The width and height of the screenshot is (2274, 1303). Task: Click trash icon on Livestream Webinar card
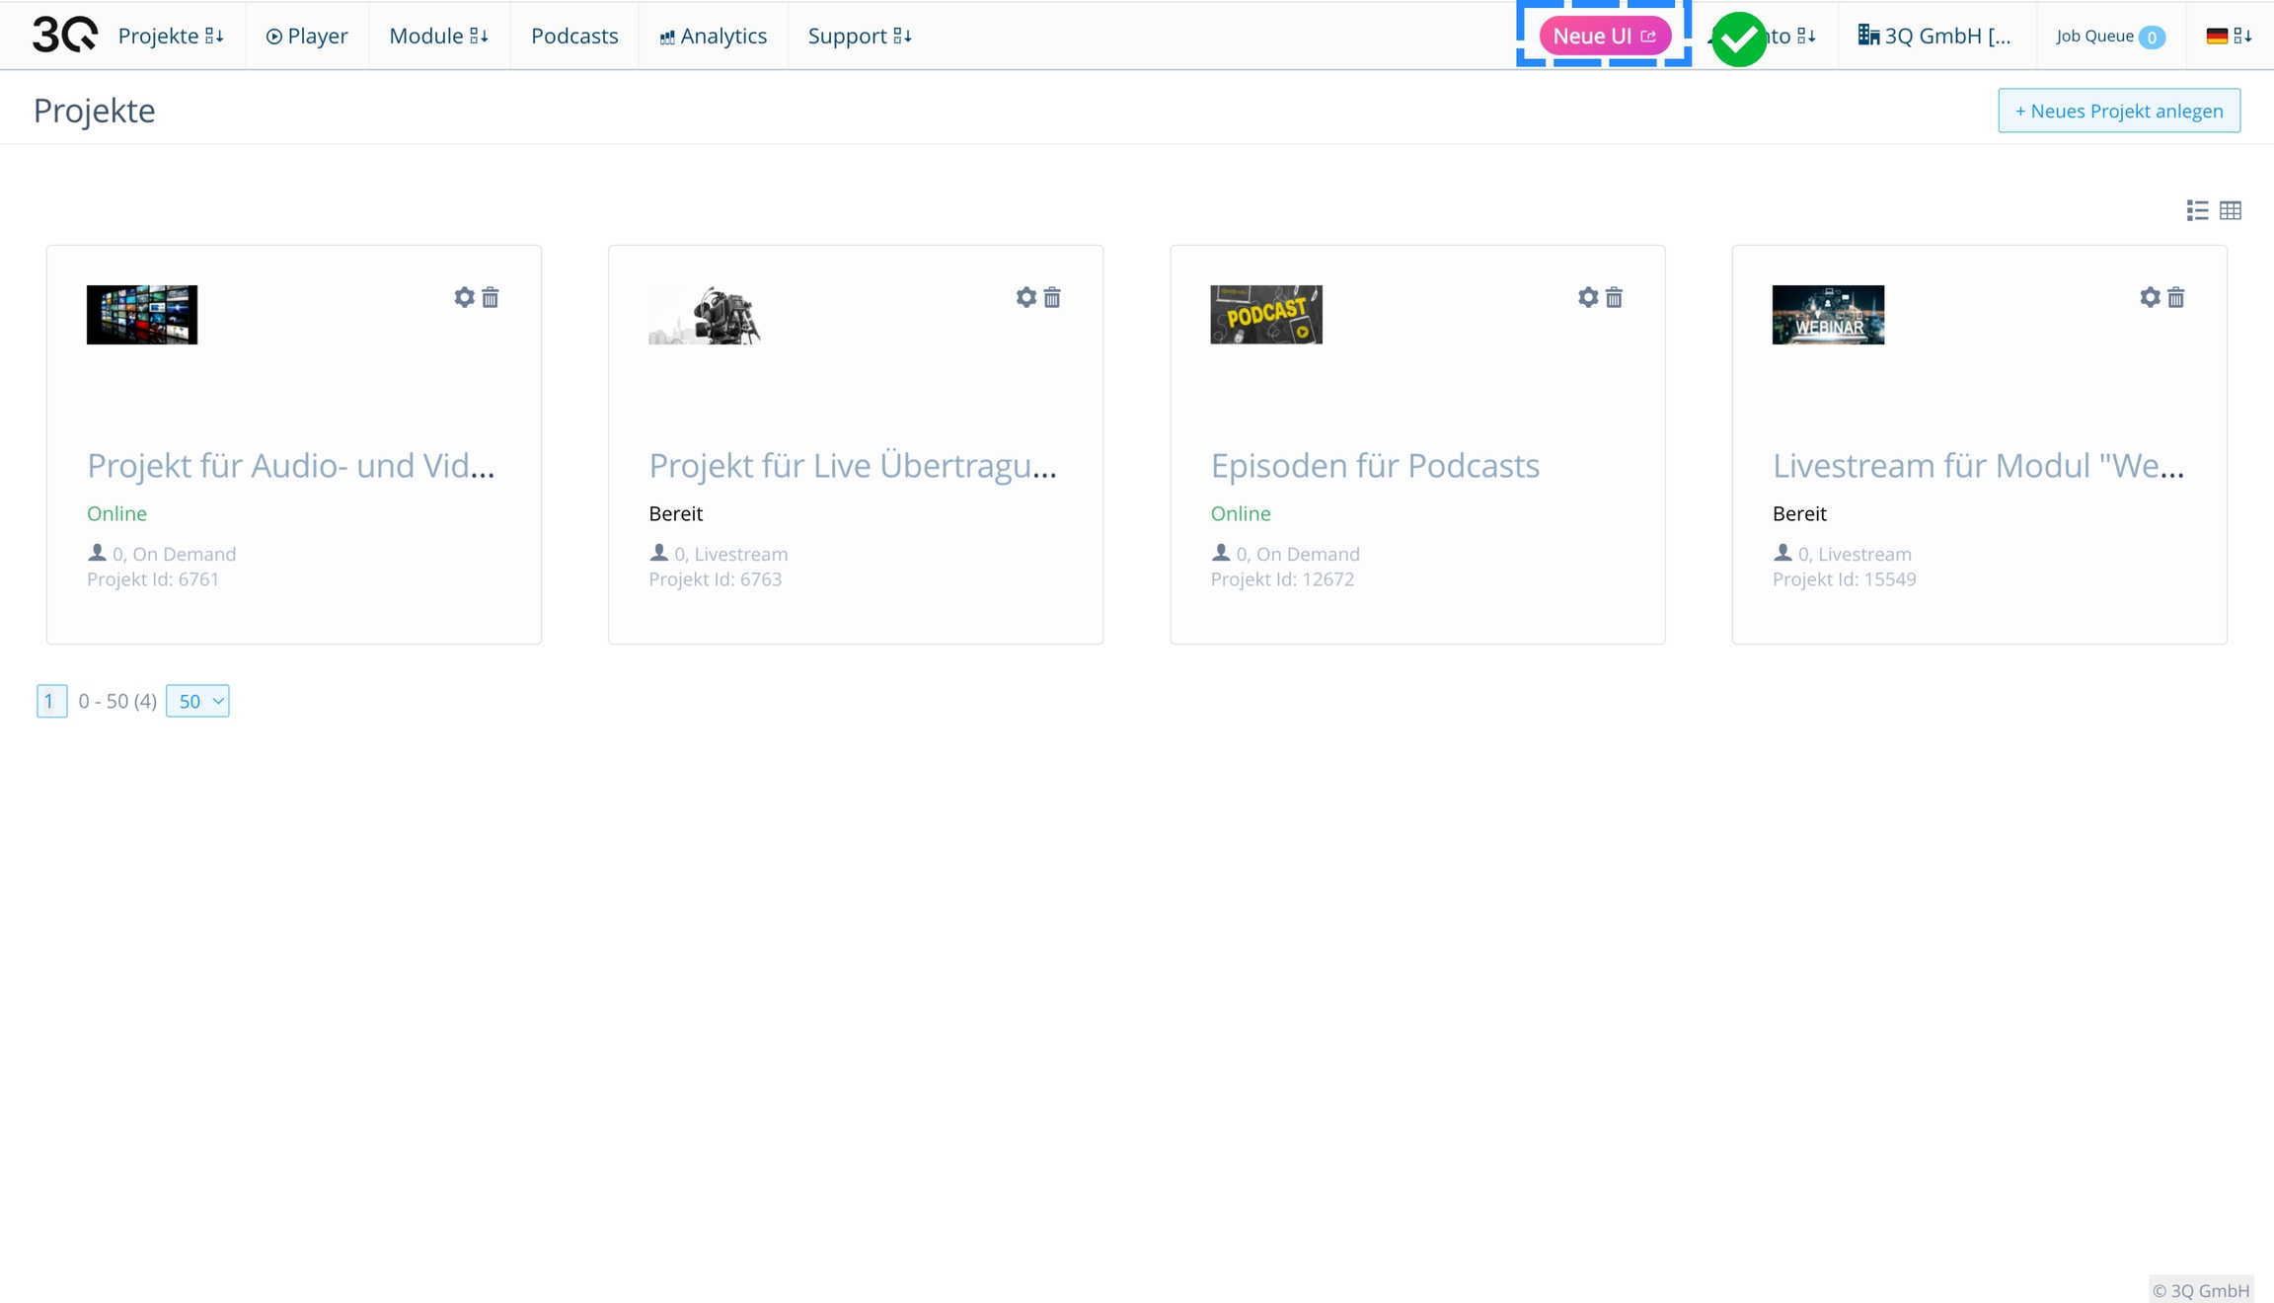coord(2175,297)
